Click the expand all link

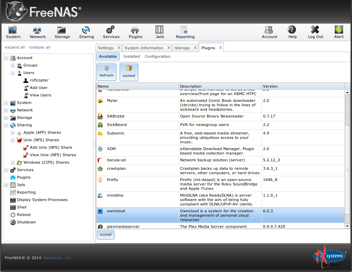pos(15,47)
